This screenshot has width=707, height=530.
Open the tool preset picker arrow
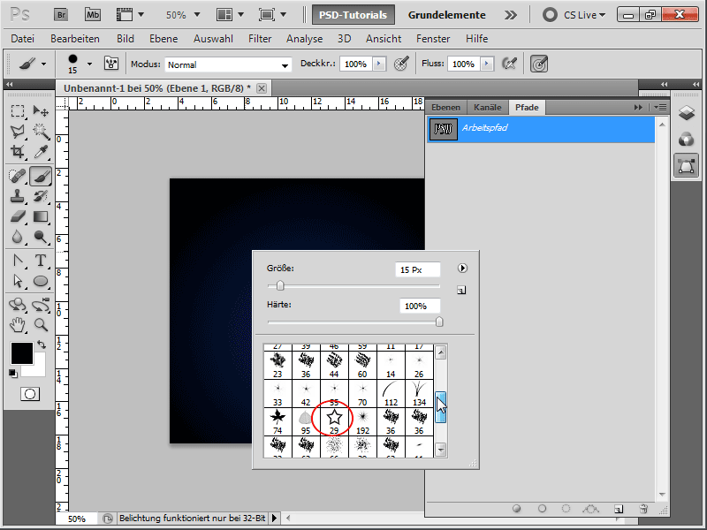[43, 64]
